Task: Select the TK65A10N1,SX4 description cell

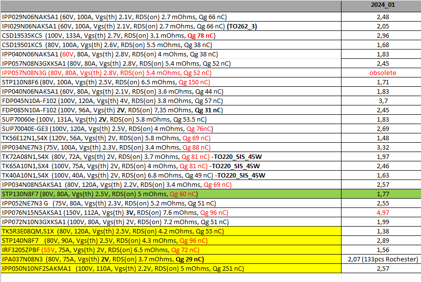Action: (x=171, y=166)
